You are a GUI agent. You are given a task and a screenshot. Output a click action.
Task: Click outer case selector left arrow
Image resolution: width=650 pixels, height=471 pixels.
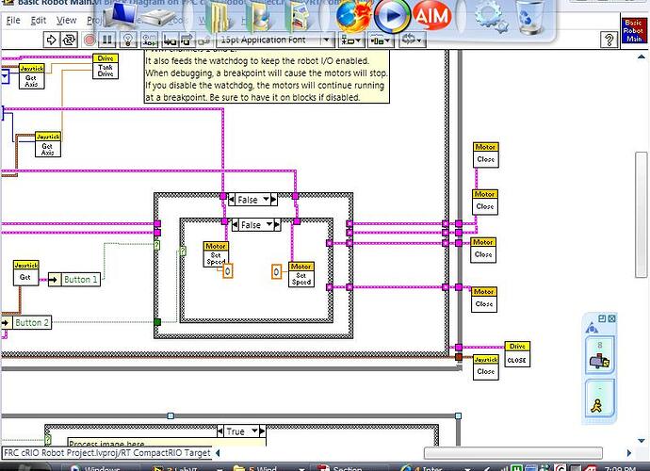tap(232, 200)
